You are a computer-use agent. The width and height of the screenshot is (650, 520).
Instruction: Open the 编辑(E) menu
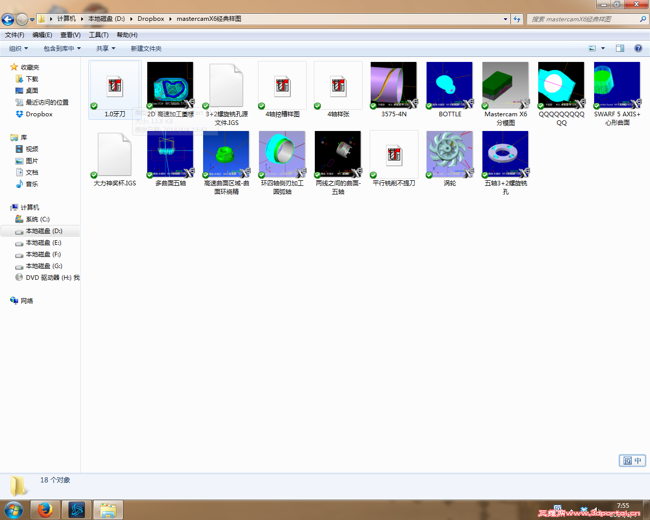click(x=42, y=35)
